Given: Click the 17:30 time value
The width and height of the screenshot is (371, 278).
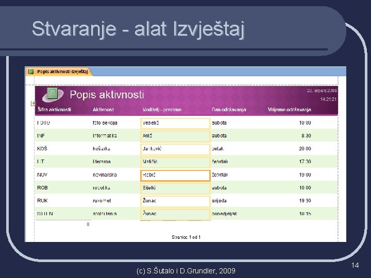Looking at the screenshot, I should pyautogui.click(x=305, y=162).
